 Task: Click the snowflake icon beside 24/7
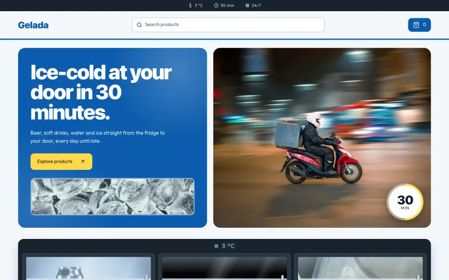(247, 6)
